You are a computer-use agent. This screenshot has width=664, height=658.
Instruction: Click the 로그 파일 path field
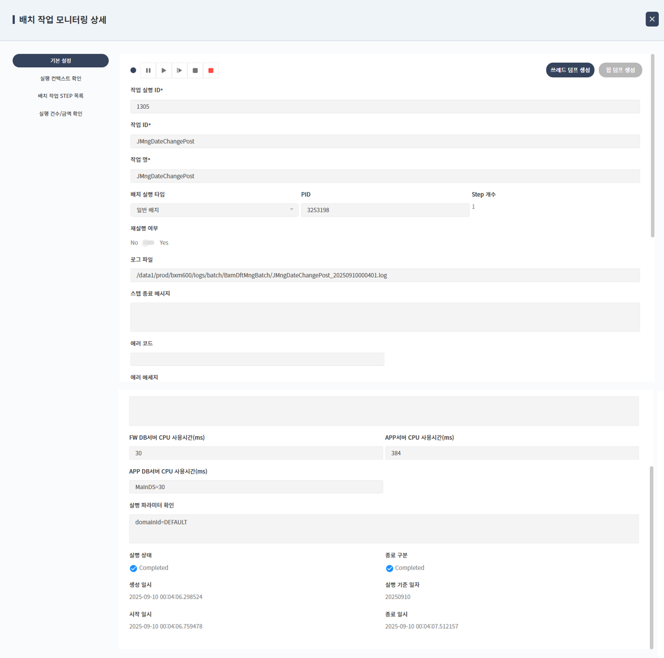point(385,276)
